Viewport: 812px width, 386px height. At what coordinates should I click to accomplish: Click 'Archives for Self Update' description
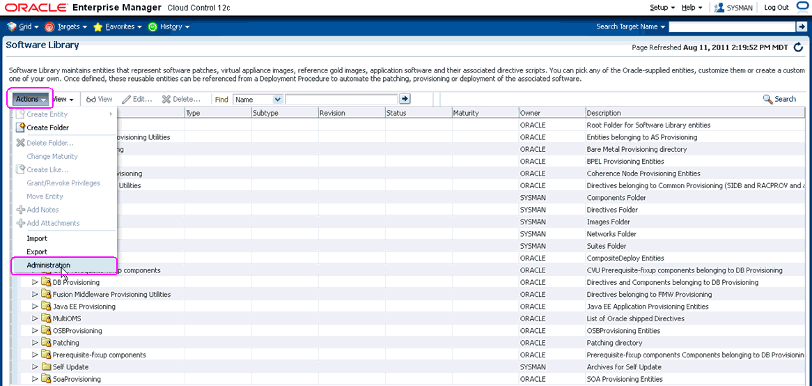(624, 366)
